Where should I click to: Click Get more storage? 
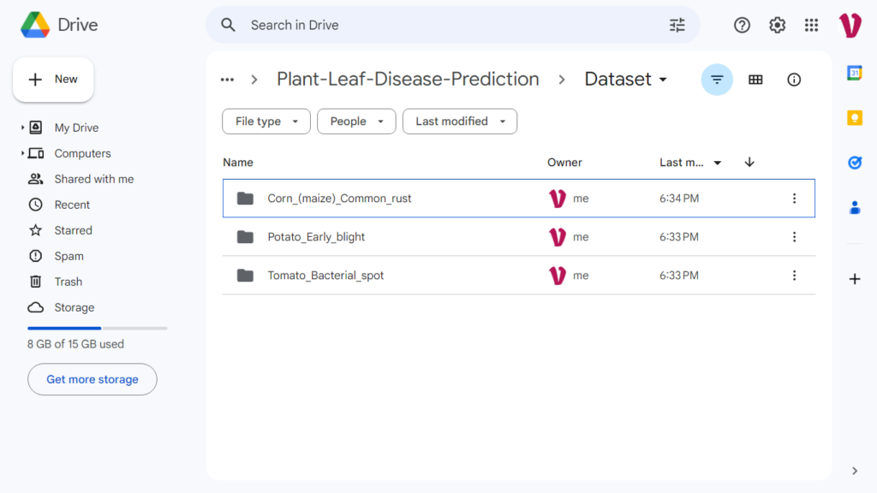[92, 379]
